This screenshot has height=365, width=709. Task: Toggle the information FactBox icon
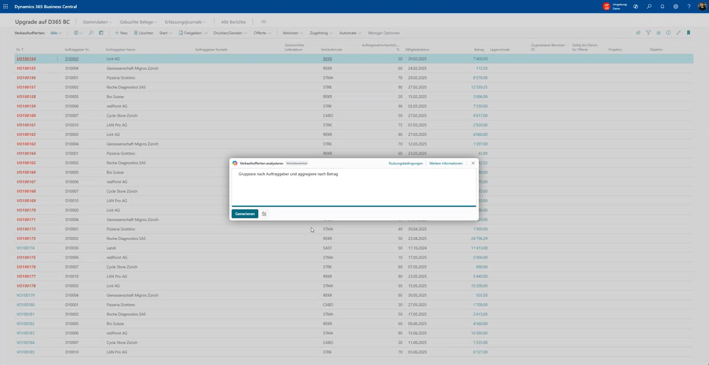[x=668, y=33]
